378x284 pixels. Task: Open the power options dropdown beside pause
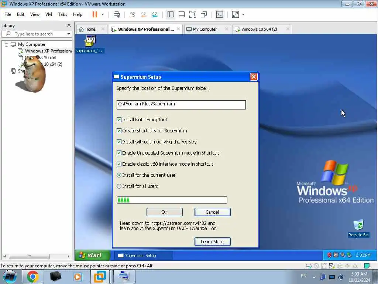(x=103, y=14)
